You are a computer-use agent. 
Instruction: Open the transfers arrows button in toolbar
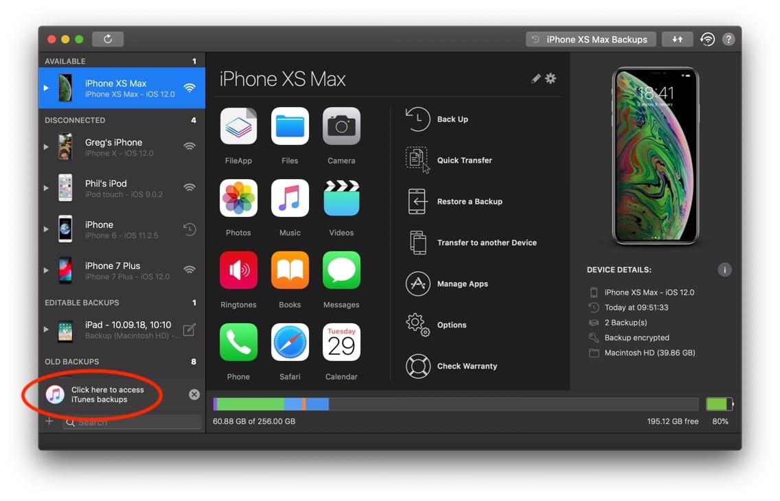click(x=677, y=39)
